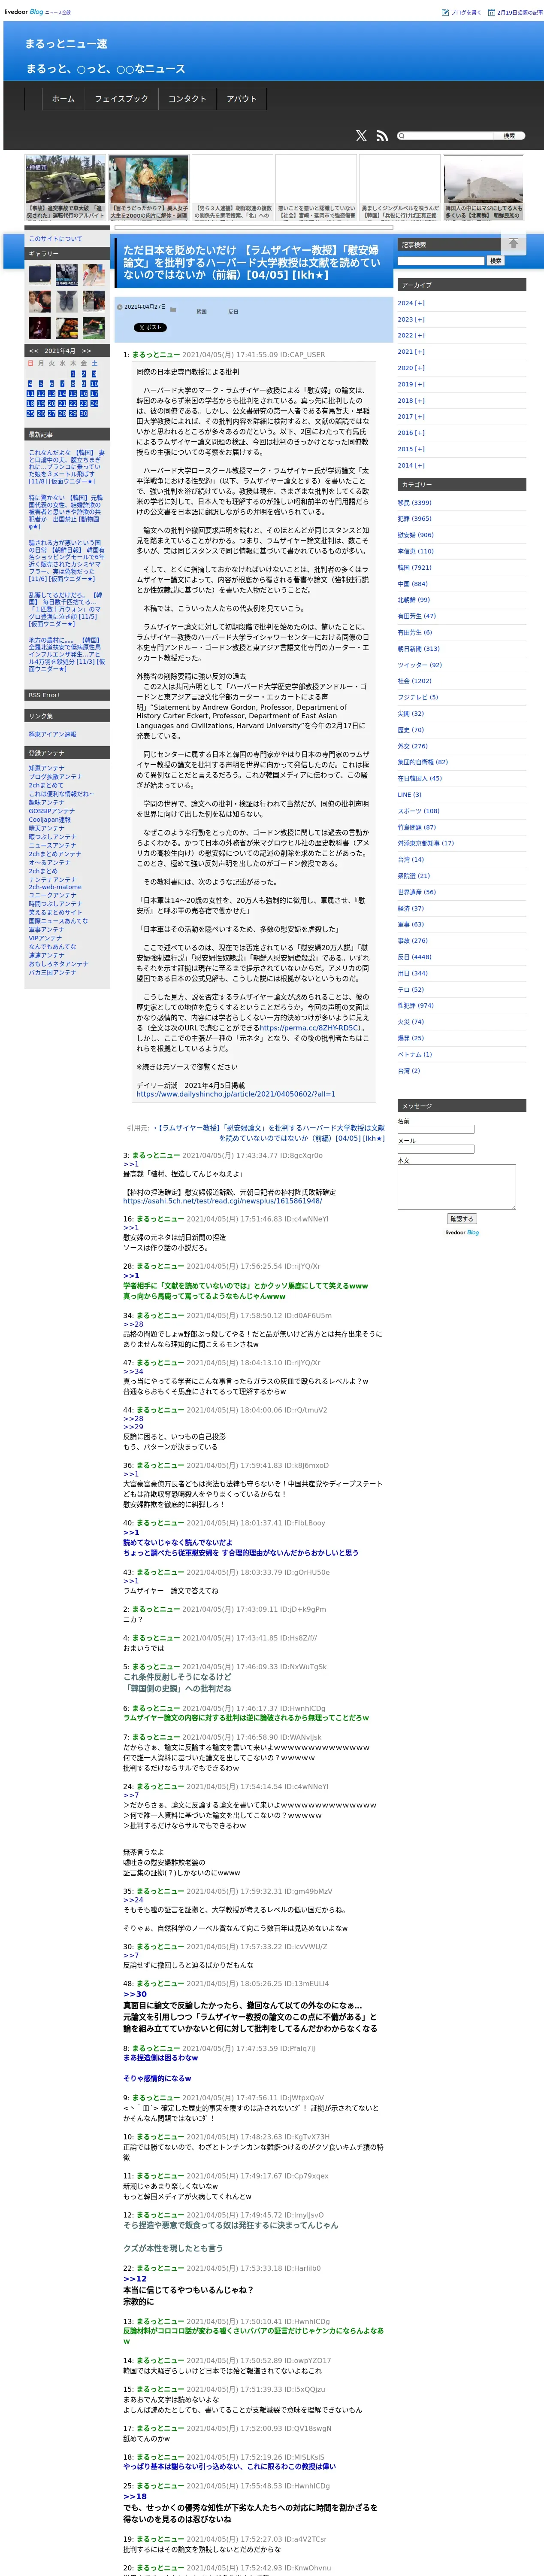This screenshot has width=544, height=2576.
Task: Click the livedoor Blog logo at top left
Action: tap(23, 12)
